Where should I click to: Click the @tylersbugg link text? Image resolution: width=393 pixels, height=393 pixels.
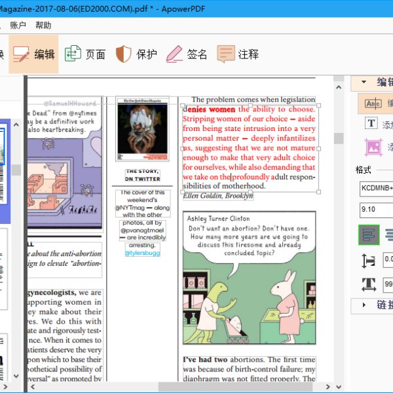click(x=143, y=253)
